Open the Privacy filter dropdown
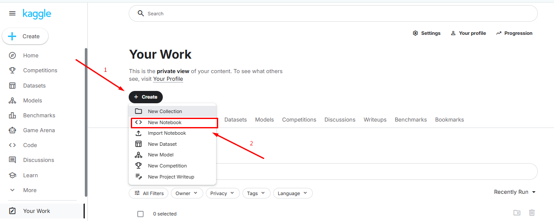 [222, 193]
